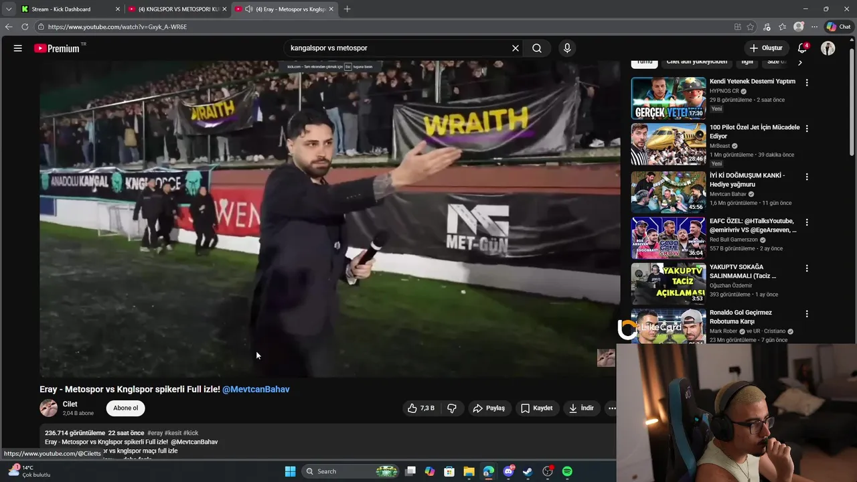
Task: Open Oluştur create button
Action: tap(766, 48)
